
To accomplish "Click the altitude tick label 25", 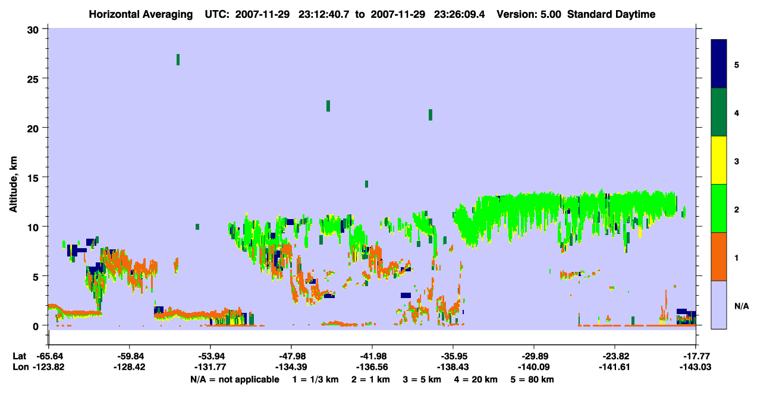I will 34,78.
